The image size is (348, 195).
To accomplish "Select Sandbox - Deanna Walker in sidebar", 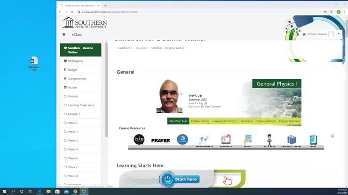I will pos(80,50).
